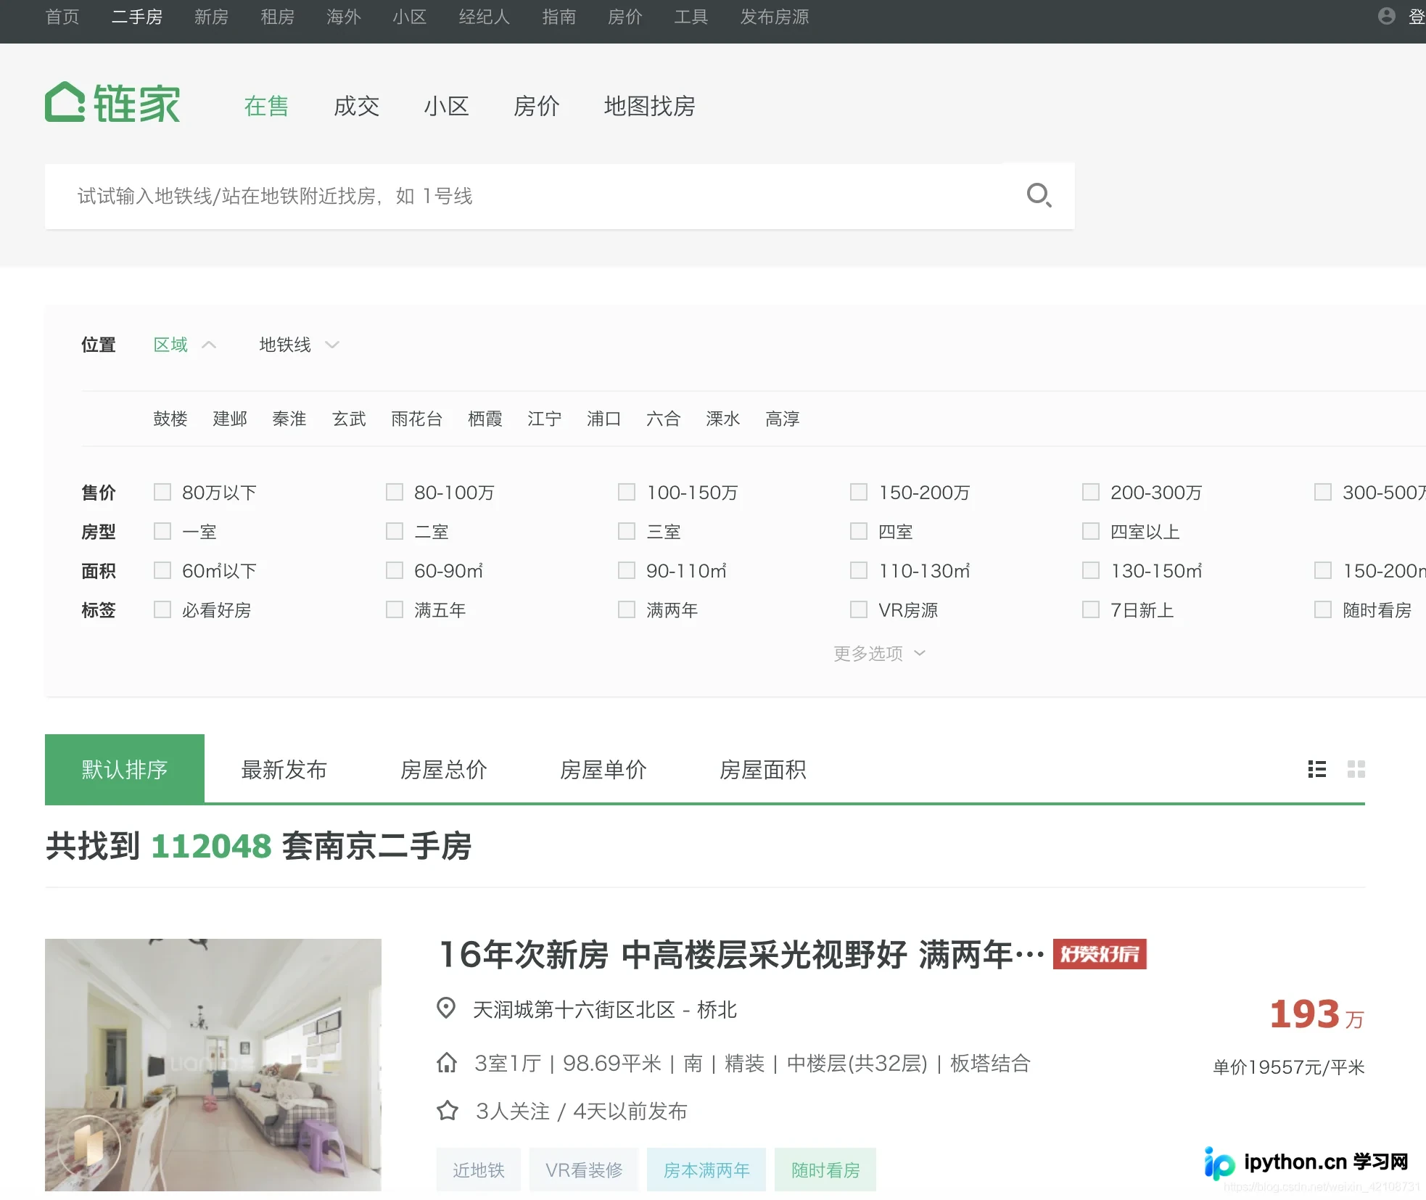Viewport: 1426px width, 1200px height.
Task: Check the 二室 room type box
Action: (395, 531)
